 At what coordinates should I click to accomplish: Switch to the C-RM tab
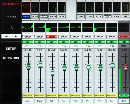coord(116,16)
